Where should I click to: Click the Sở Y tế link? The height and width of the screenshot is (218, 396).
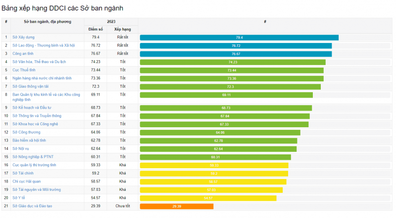pyautogui.click(x=20, y=198)
